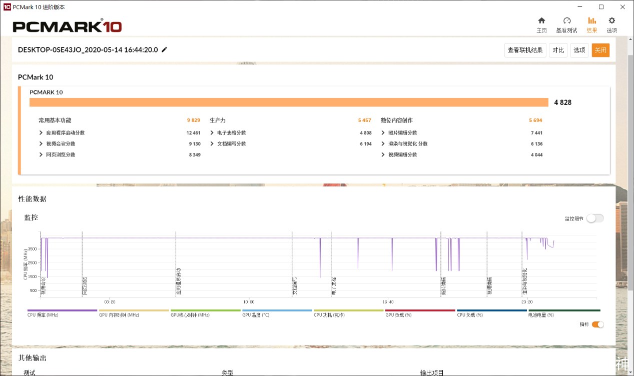
Task: Click the app launch score value 12 461
Action: click(x=193, y=133)
